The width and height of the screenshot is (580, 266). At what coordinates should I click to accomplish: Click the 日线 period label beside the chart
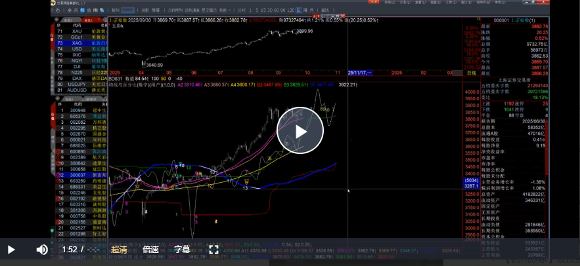point(471,73)
